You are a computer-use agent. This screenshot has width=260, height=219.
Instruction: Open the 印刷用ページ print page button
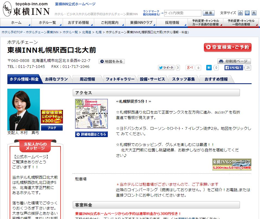point(234,61)
